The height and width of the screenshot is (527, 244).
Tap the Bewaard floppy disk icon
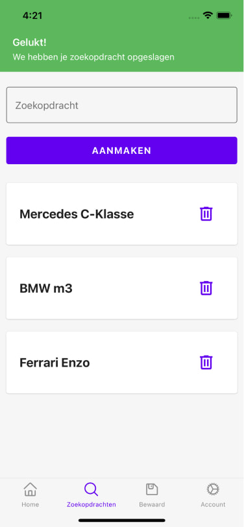[152, 489]
